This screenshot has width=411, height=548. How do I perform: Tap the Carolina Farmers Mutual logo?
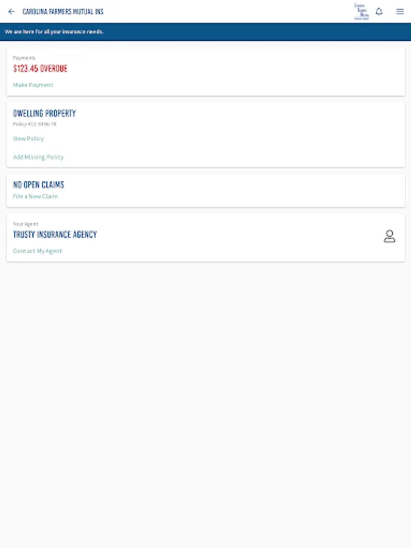(361, 12)
